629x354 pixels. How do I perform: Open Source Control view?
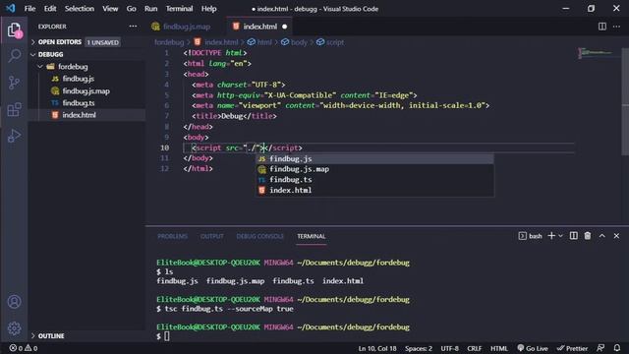(14, 83)
